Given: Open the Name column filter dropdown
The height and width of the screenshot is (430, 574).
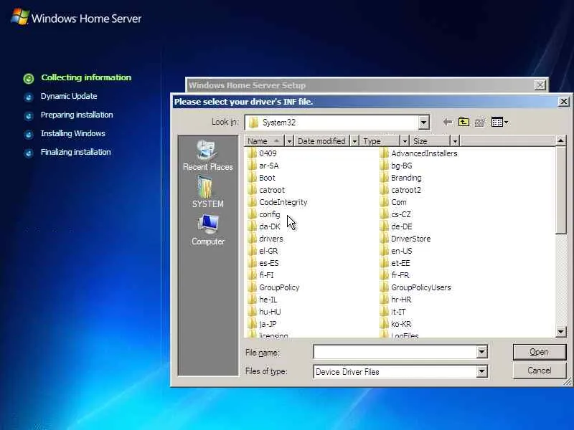Looking at the screenshot, I should (x=289, y=141).
